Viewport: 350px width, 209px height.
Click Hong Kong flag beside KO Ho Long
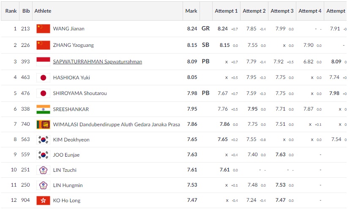43,200
